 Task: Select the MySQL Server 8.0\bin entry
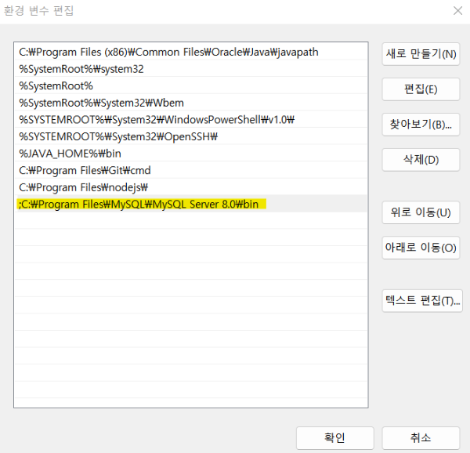point(191,205)
